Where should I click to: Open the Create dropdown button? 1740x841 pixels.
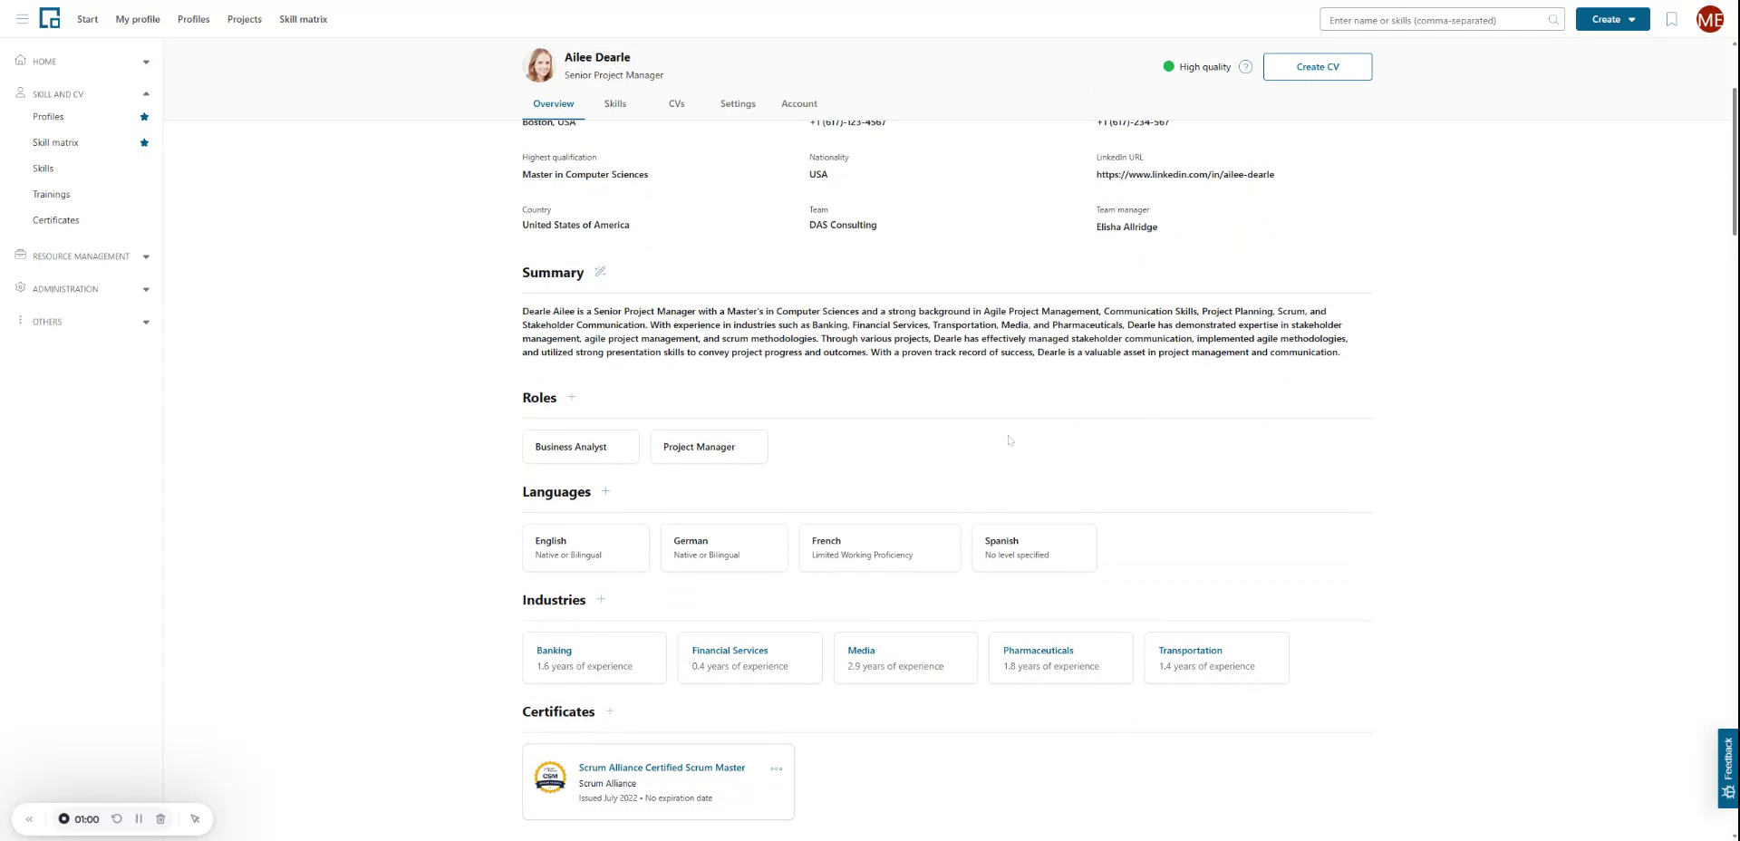[x=1612, y=19]
